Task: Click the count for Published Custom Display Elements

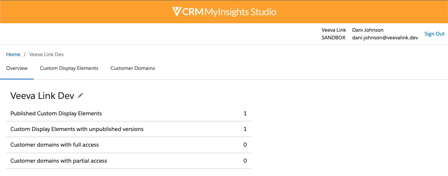Action: click(x=245, y=113)
